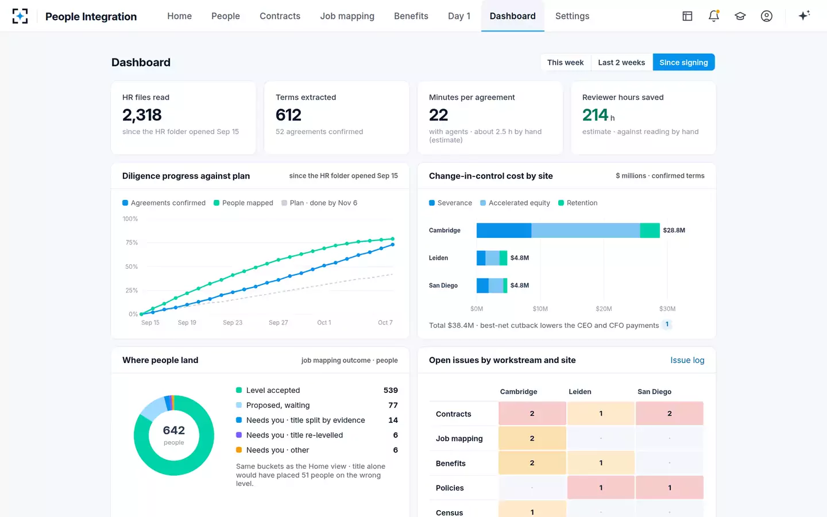The image size is (827, 517).
Task: Select the Since signing time range
Action: tap(683, 62)
